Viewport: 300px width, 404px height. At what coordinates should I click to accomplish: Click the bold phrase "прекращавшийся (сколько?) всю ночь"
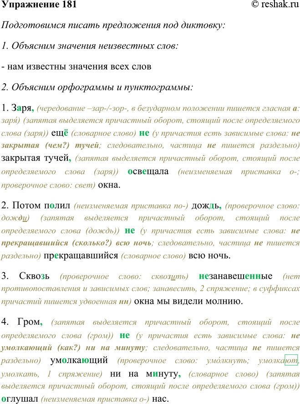[76, 243]
